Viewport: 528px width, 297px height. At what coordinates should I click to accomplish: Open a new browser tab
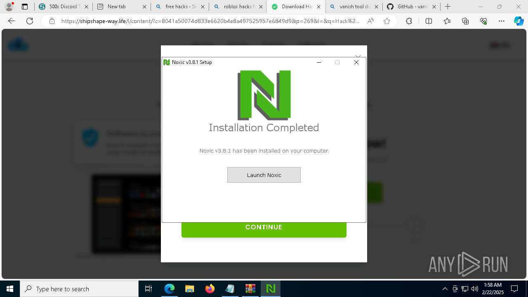[x=448, y=7]
